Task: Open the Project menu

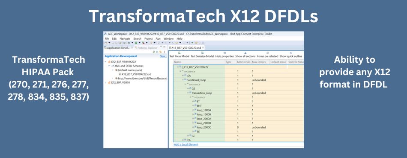Action: 149,38
